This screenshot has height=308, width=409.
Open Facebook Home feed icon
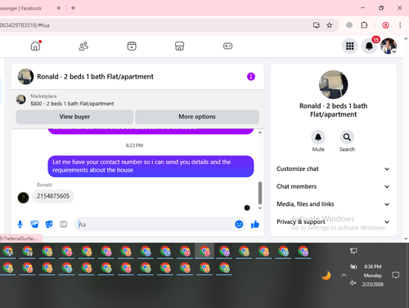35,46
